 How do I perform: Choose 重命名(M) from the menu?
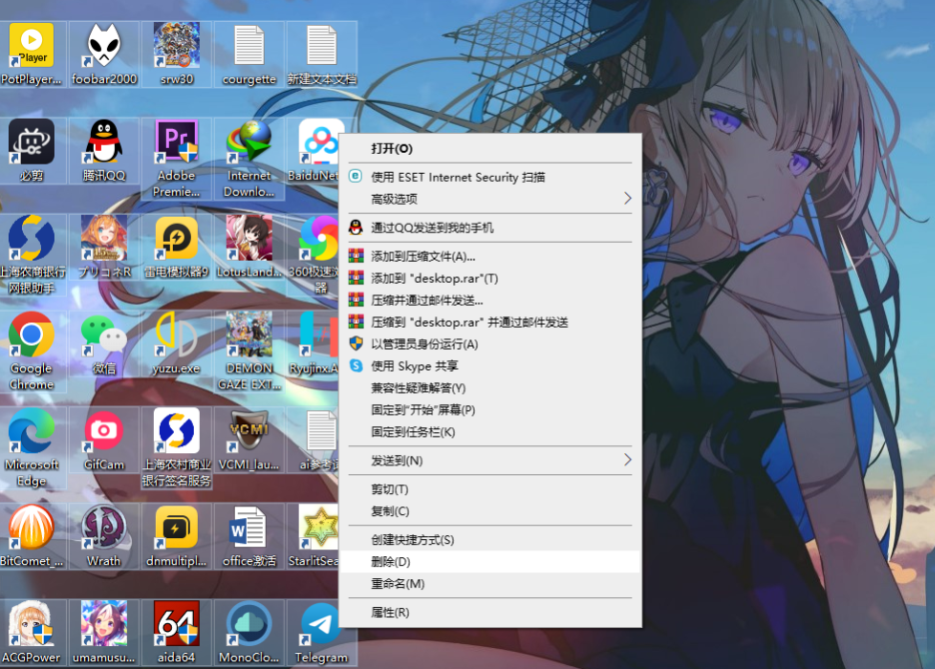(x=490, y=584)
